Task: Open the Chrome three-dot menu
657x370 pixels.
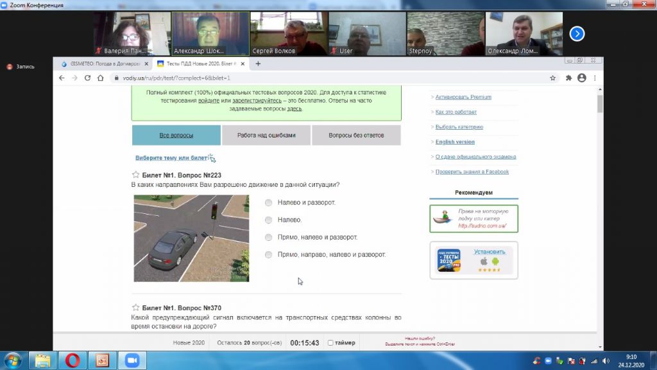Action: coord(595,78)
